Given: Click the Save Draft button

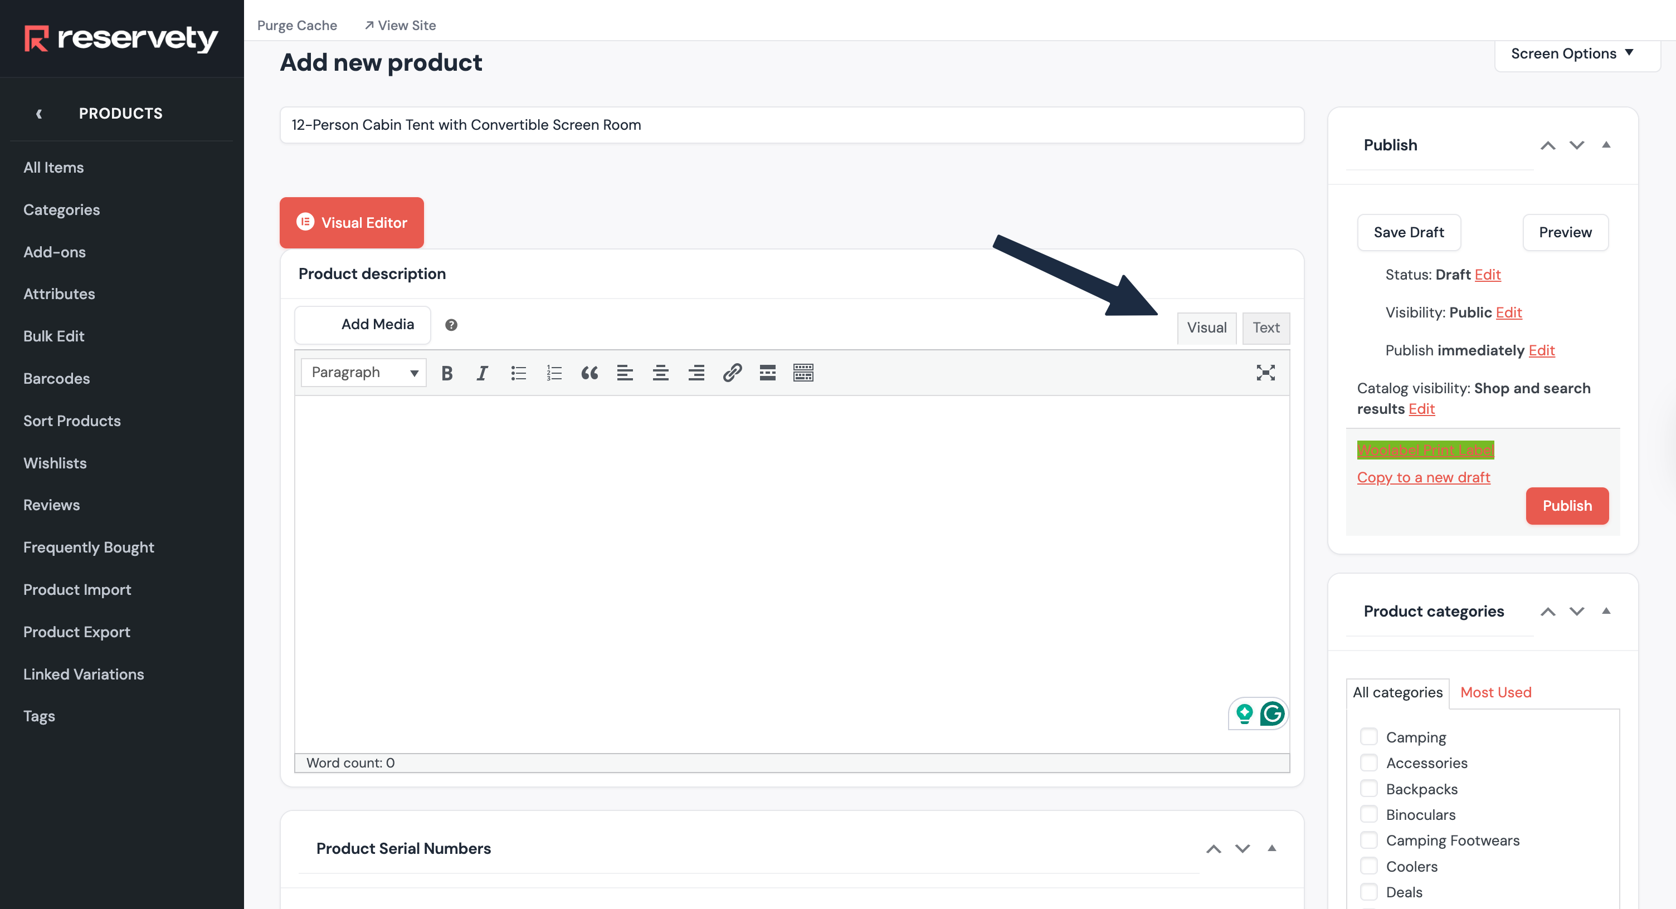Looking at the screenshot, I should pyautogui.click(x=1408, y=232).
